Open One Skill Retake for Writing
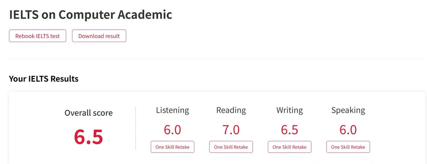 tap(290, 147)
